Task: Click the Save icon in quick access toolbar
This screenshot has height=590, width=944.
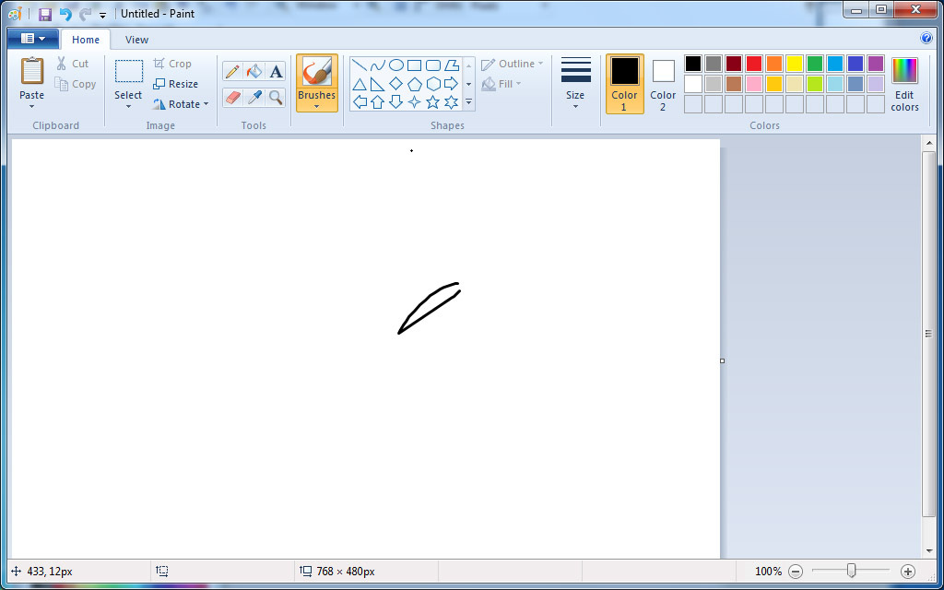Action: [44, 14]
